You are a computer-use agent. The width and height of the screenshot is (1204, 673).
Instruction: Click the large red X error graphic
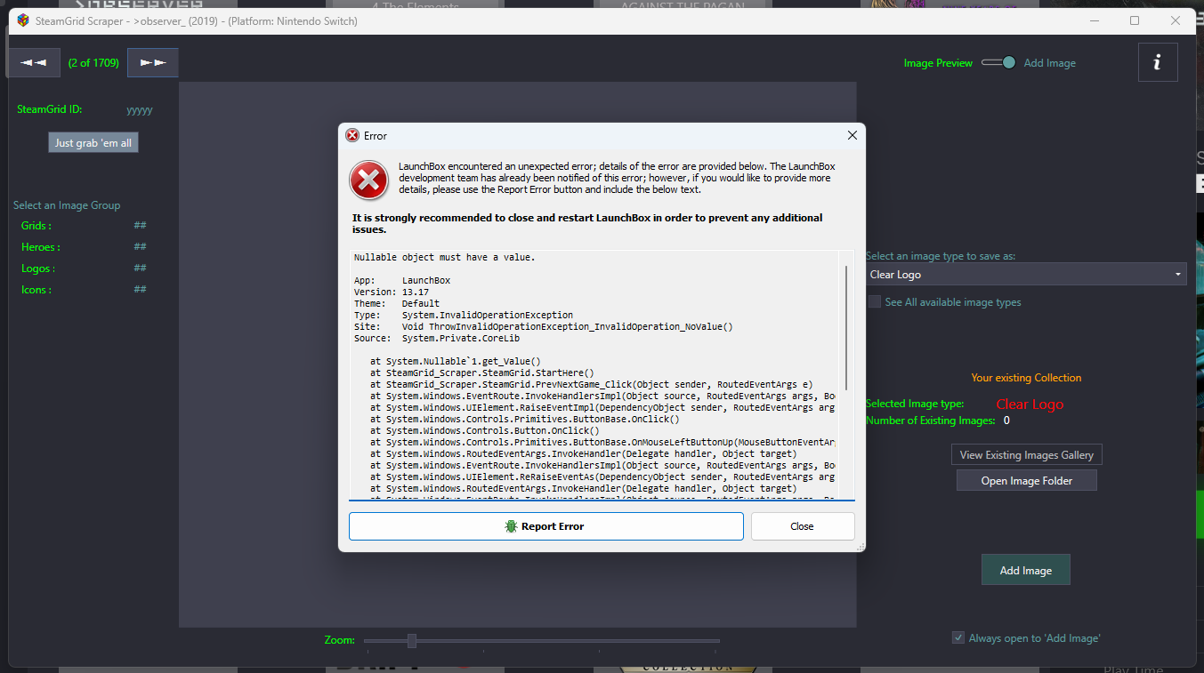coord(368,180)
